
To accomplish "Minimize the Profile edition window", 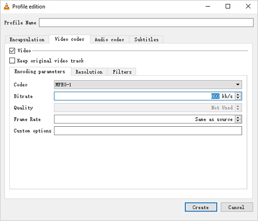I will pos(208,7).
